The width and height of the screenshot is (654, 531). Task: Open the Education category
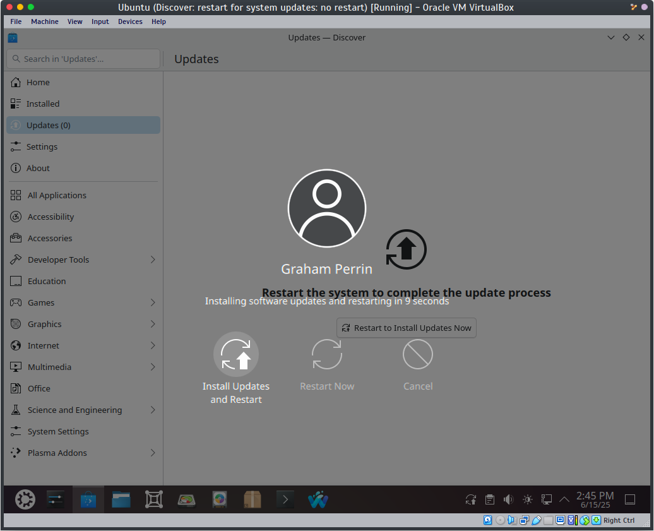[83, 281]
